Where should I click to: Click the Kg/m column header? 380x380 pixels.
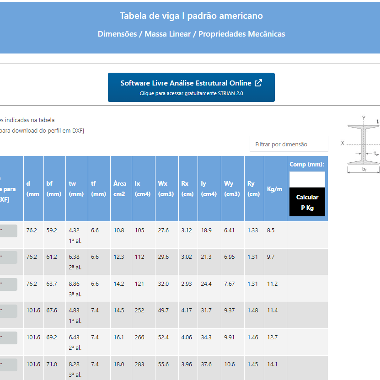[x=275, y=189]
